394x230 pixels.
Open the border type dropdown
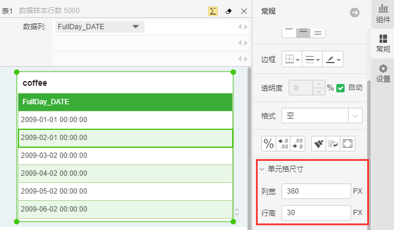point(292,60)
